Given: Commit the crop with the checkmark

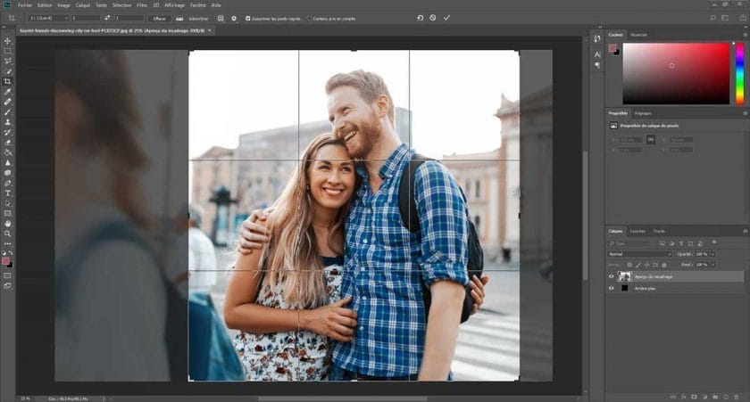Looking at the screenshot, I should point(446,18).
